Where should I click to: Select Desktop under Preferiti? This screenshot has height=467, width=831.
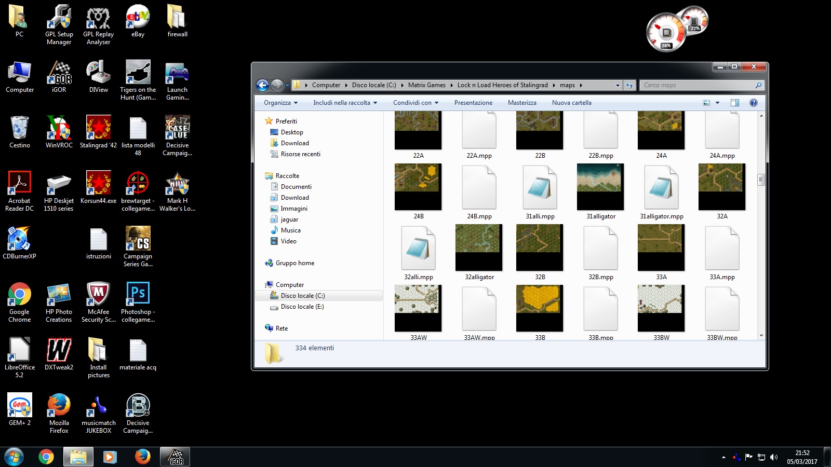(x=292, y=132)
